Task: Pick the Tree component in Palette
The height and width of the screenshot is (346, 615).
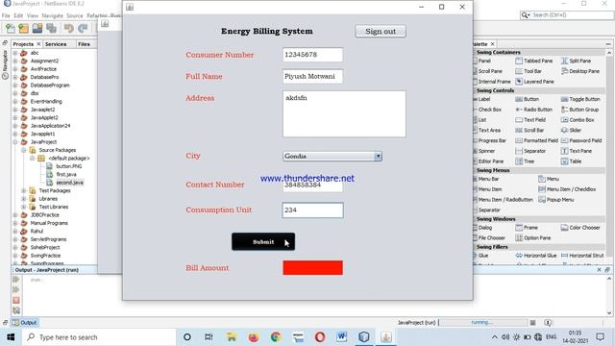Action: pyautogui.click(x=525, y=161)
